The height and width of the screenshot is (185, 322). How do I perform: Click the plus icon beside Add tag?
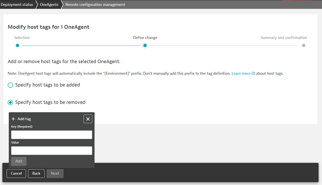click(14, 119)
